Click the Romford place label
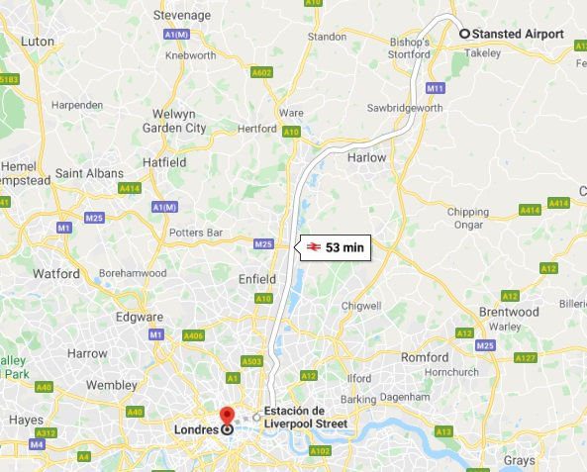The height and width of the screenshot is (472, 587). (x=425, y=357)
